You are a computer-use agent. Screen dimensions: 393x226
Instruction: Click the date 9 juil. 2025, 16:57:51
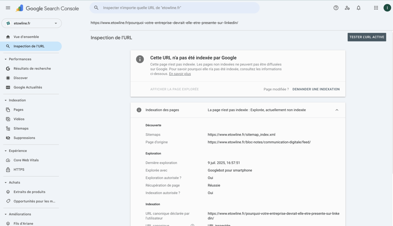tap(224, 163)
